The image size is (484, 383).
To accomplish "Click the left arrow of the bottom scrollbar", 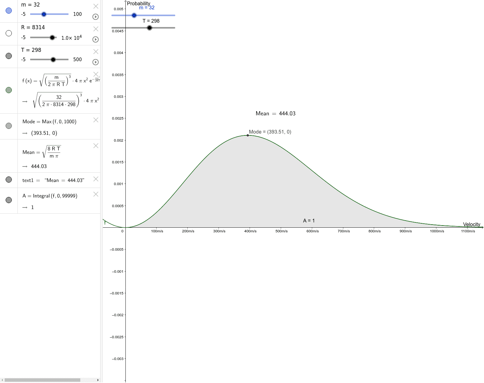I will point(2,380).
